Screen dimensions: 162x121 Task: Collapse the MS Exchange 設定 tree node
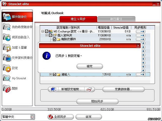pyautogui.click(x=43, y=31)
